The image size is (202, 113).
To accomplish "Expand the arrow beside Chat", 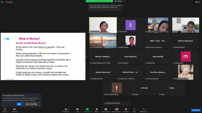I will (x=81, y=109).
